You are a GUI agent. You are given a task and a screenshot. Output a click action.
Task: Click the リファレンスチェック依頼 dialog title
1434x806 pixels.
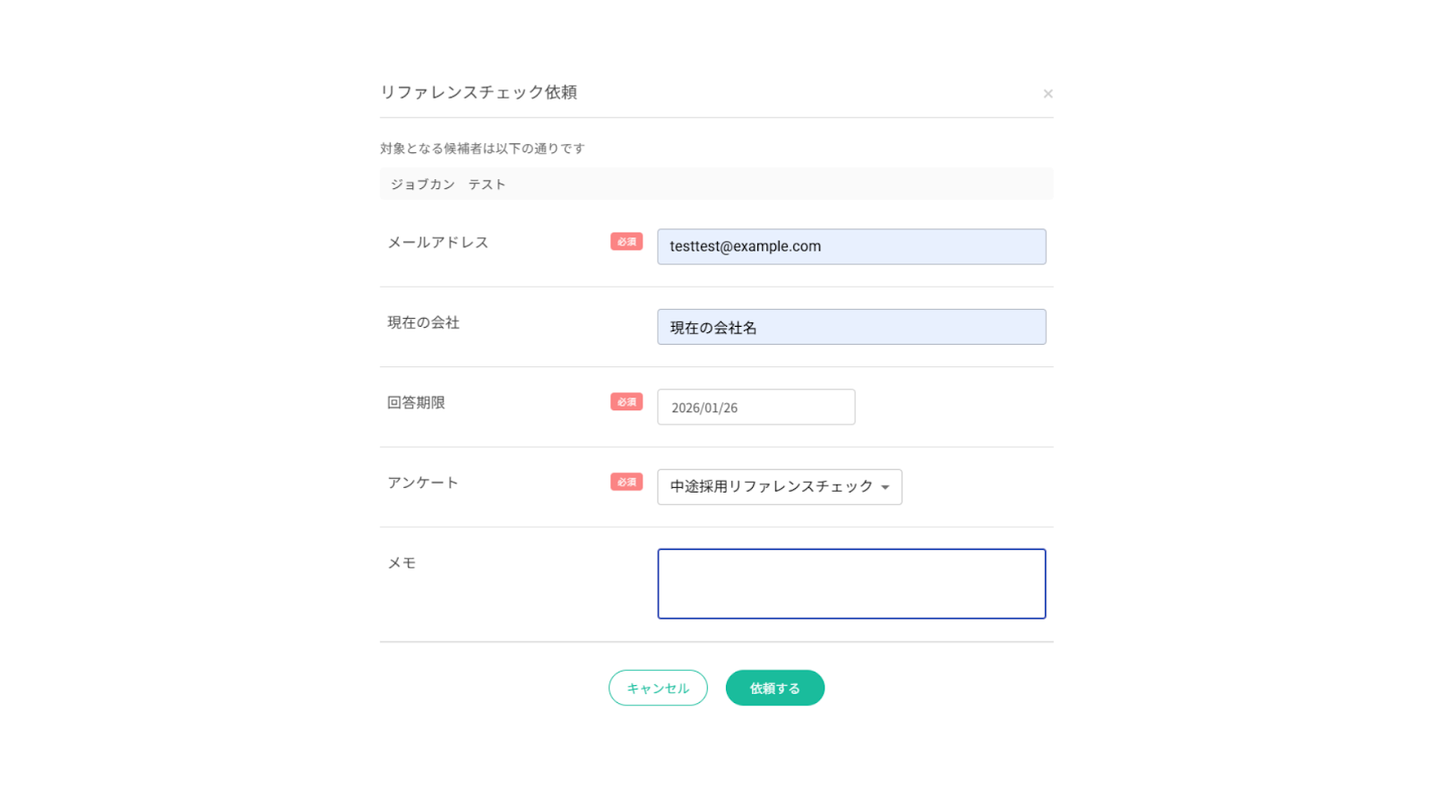click(479, 92)
